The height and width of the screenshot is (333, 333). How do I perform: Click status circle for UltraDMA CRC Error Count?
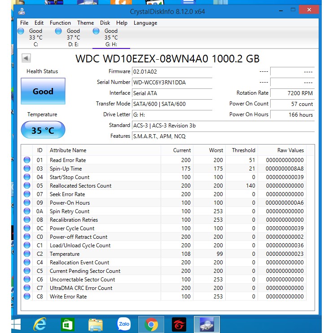pyautogui.click(x=27, y=288)
